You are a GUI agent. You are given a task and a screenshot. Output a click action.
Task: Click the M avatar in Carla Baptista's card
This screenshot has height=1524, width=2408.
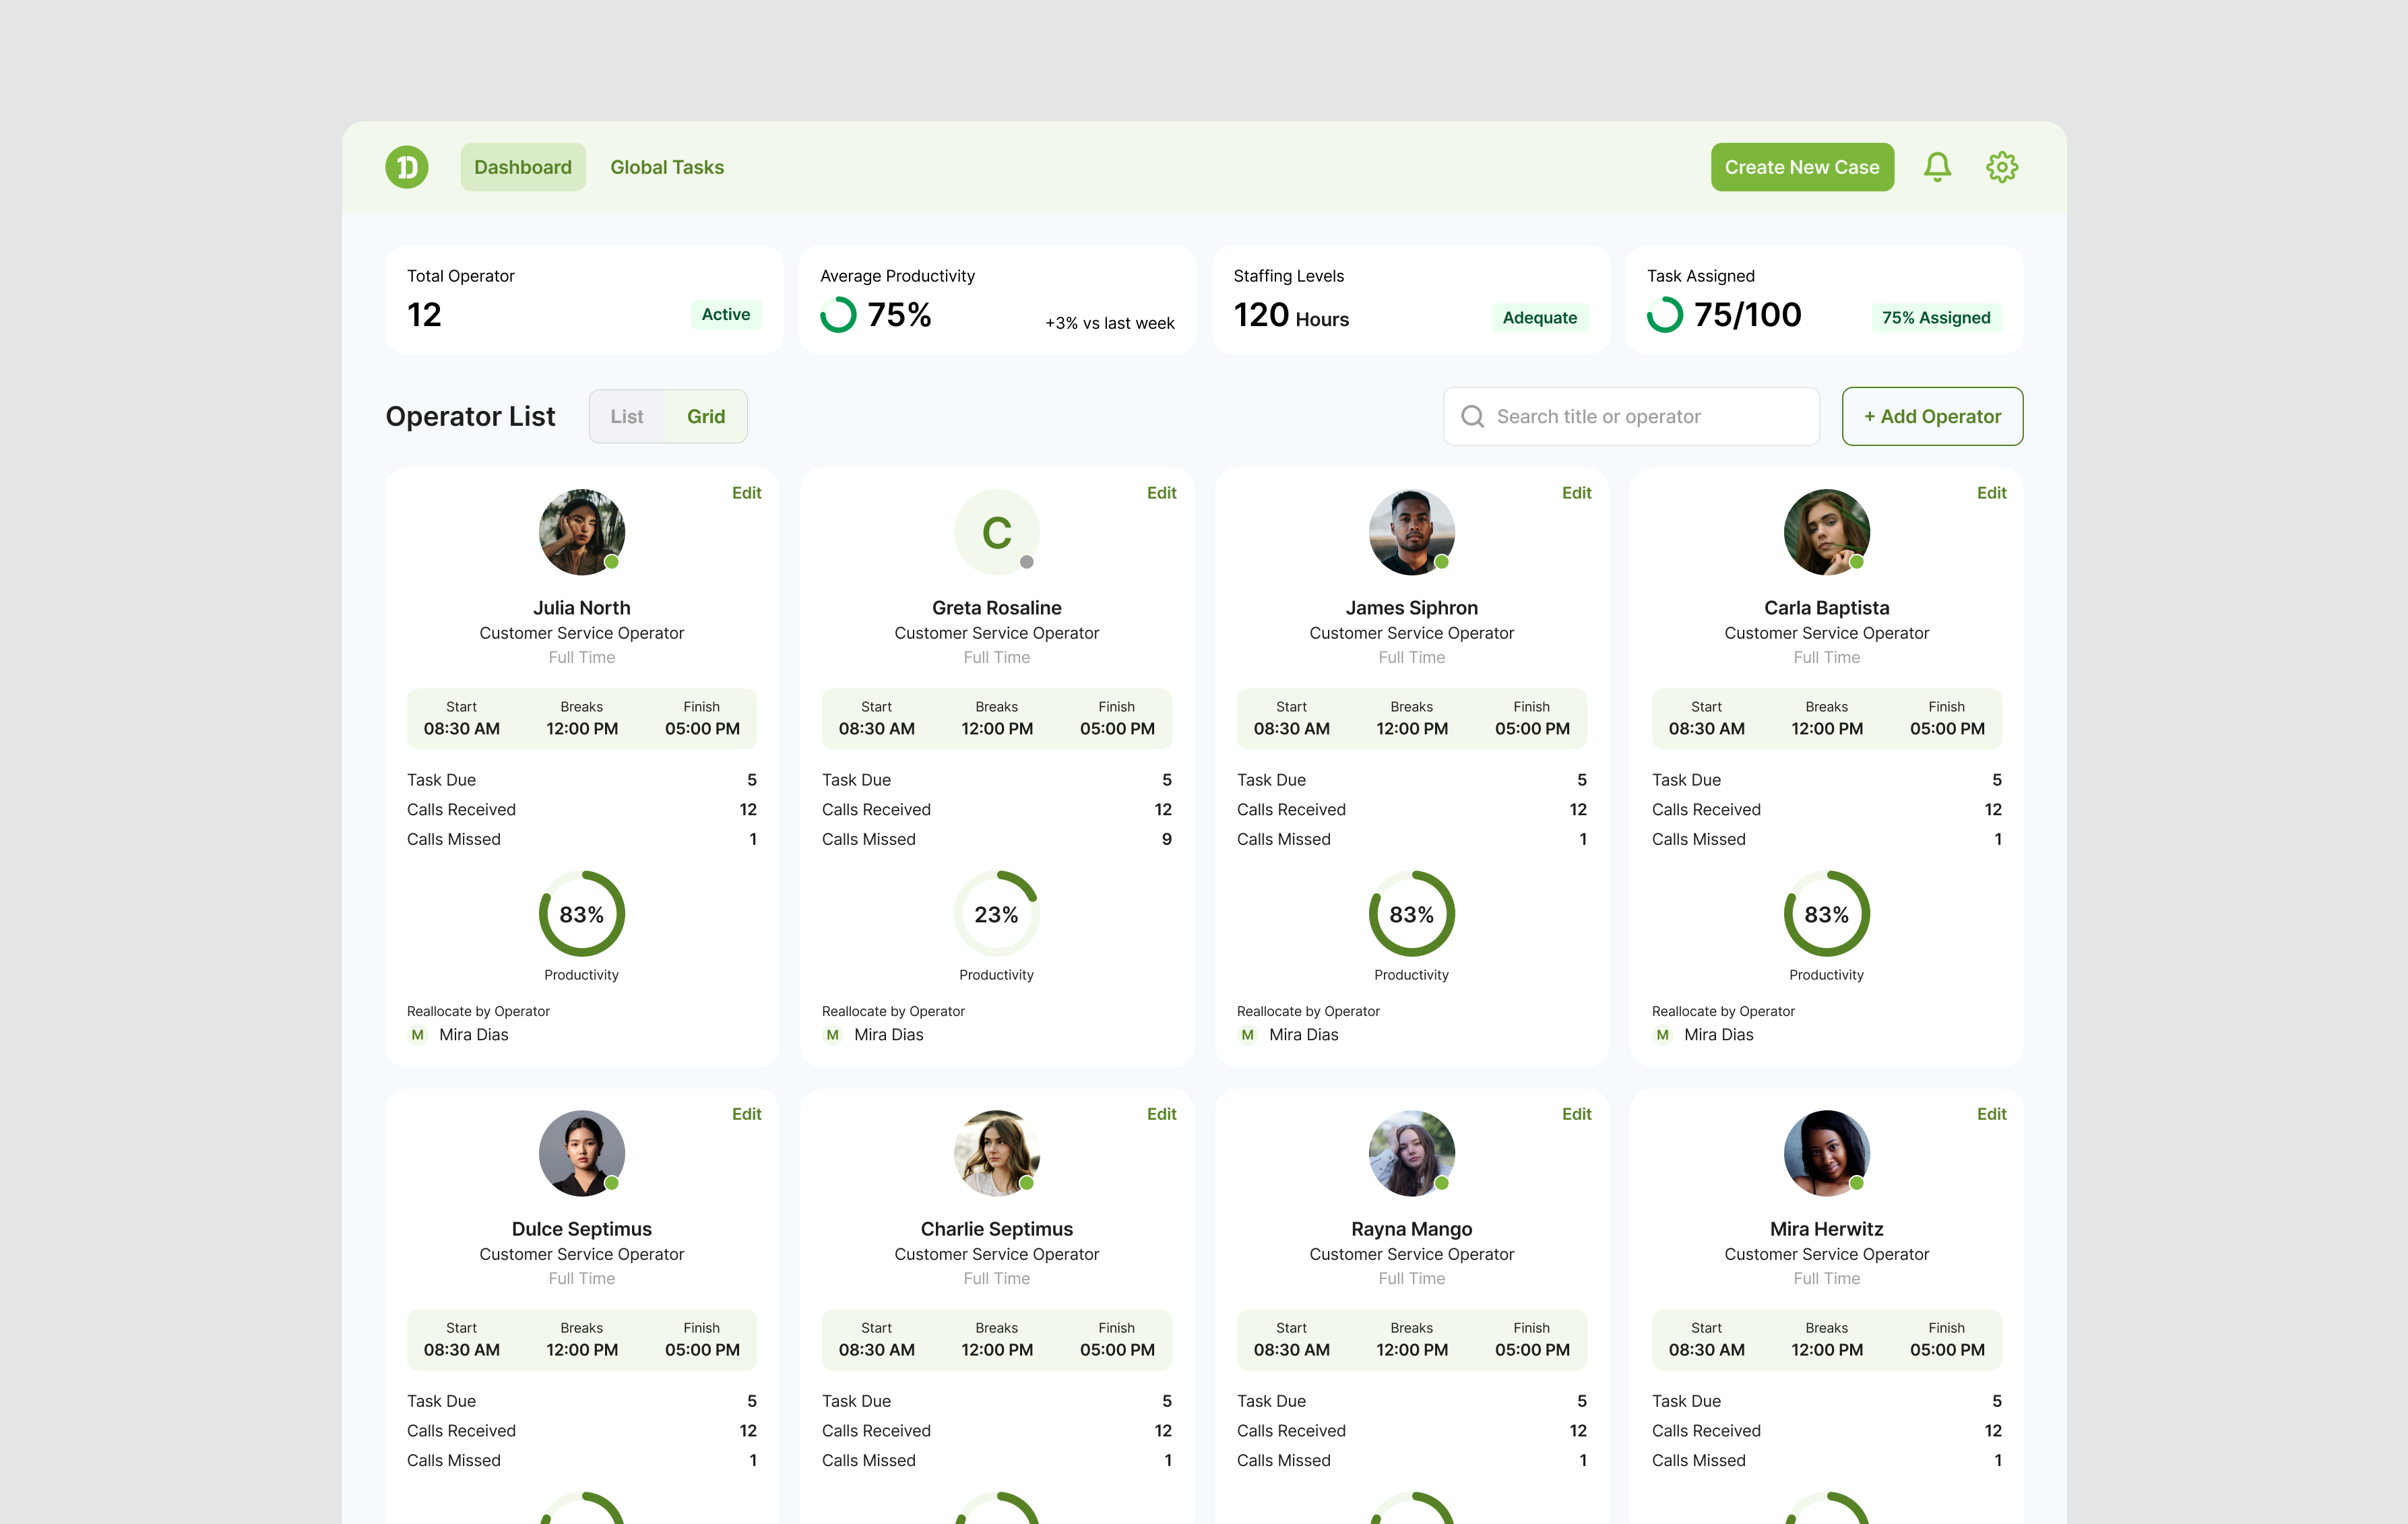pyautogui.click(x=1663, y=1035)
